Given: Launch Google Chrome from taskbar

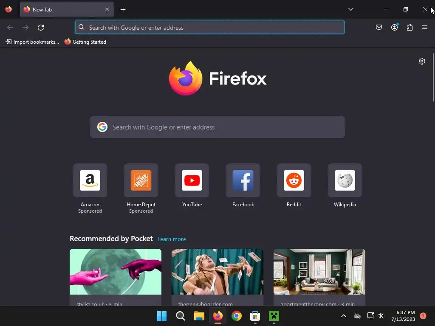Looking at the screenshot, I should [236, 316].
